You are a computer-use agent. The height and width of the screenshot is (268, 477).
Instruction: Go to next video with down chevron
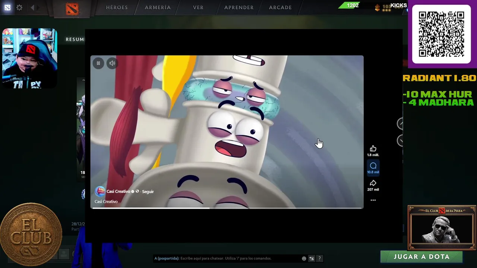click(x=400, y=140)
